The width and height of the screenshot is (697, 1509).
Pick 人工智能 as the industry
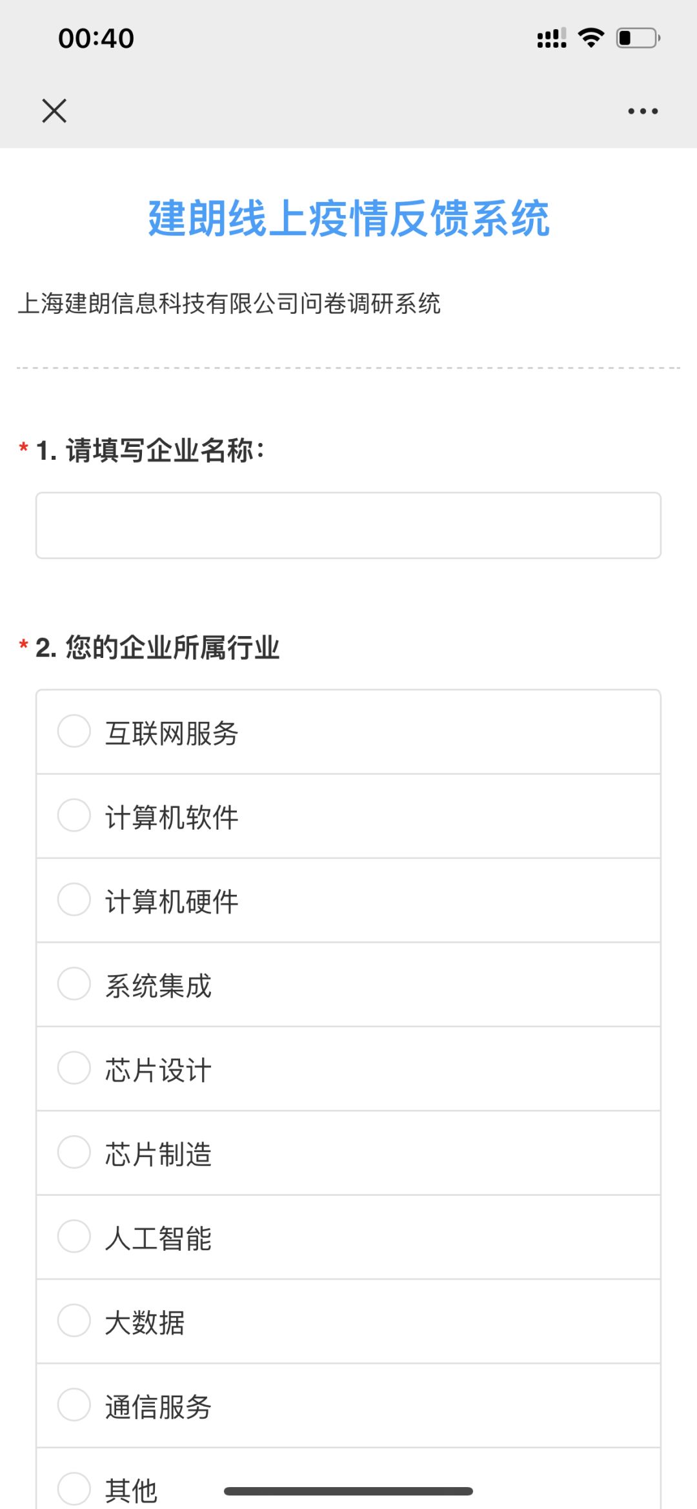point(74,1237)
